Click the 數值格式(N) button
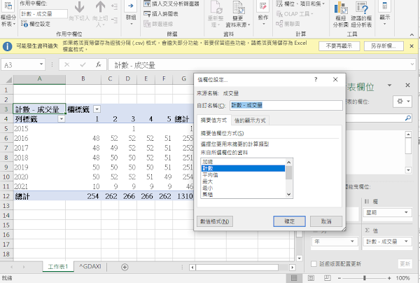Screen dimensions: 420x283 click(x=215, y=221)
